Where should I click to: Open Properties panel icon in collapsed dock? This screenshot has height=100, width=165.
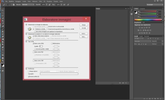click(x=131, y=14)
